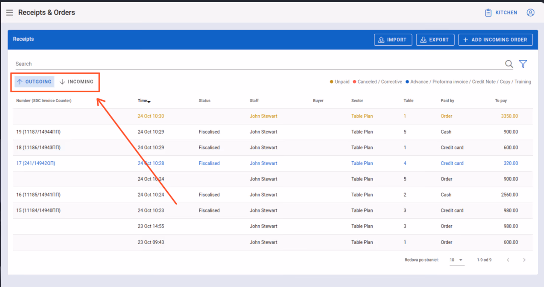
Task: Go to the next page arrow
Action: (524, 260)
